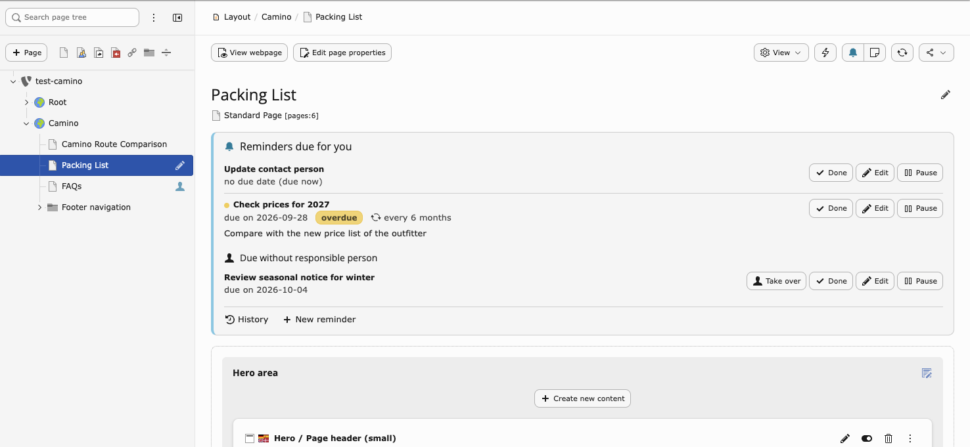This screenshot has width=970, height=447.
Task: Edit the Review seasonal notice reminder
Action: tap(875, 281)
